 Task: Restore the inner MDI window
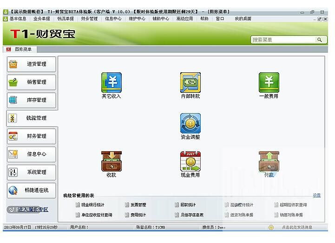[x=320, y=19]
